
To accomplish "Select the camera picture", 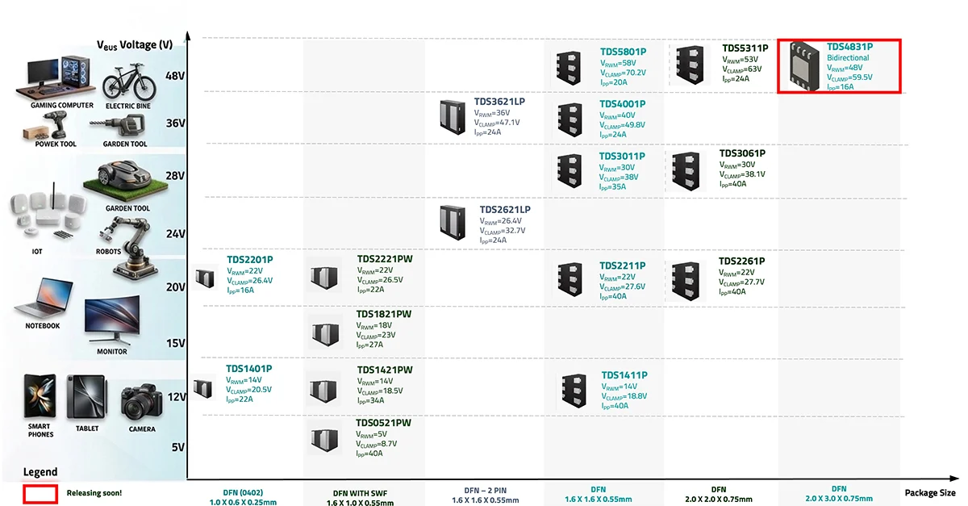I will point(142,402).
